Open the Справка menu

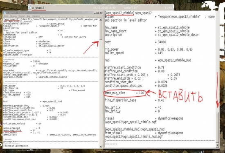pos(36,16)
